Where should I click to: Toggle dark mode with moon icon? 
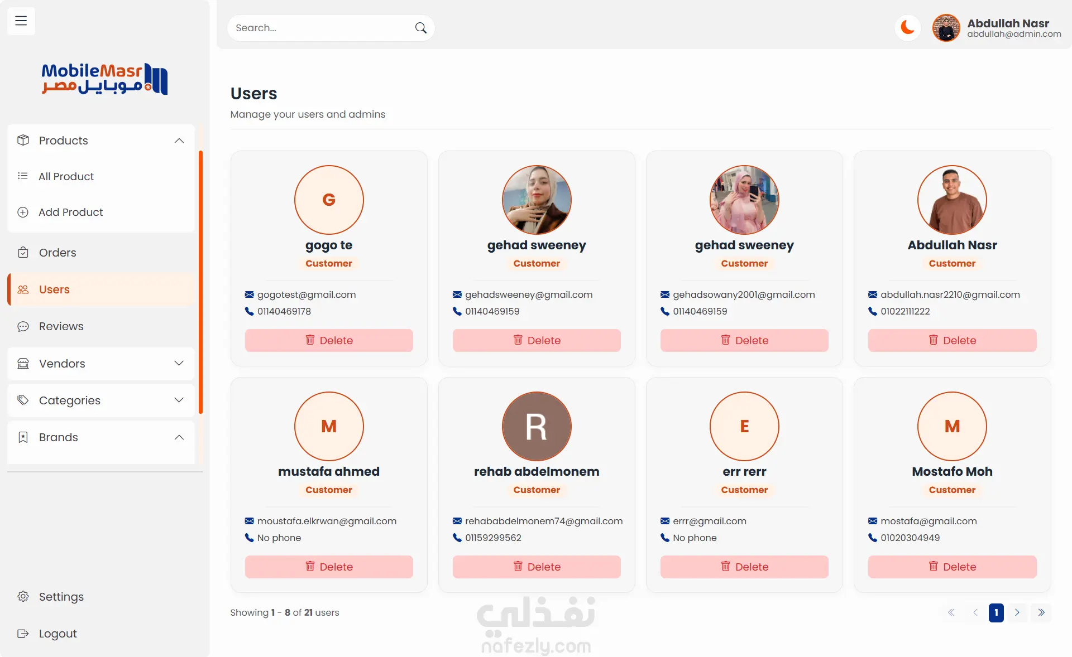click(x=907, y=27)
